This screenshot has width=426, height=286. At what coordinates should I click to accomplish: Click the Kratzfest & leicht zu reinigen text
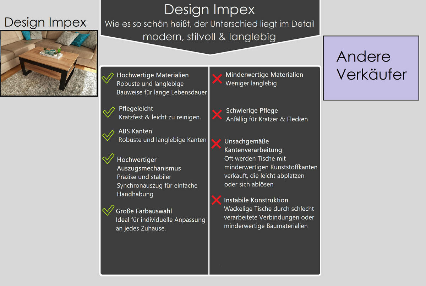tap(160, 117)
